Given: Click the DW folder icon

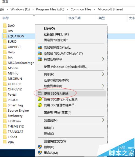Looking at the screenshot, I should (x=5, y=31).
